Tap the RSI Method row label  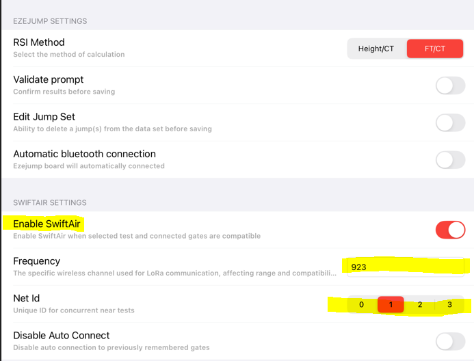[39, 42]
